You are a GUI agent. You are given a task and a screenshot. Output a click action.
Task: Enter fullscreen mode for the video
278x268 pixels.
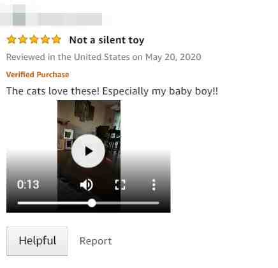point(120,184)
